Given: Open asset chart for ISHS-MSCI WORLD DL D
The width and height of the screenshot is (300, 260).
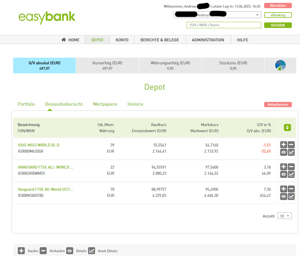Looking at the screenshot, I should 291,152.
